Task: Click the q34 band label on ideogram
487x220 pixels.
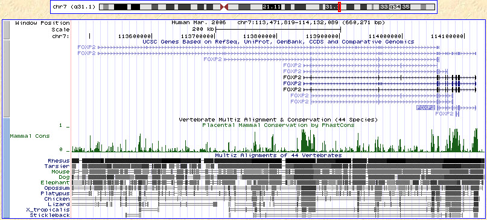Action: pos(395,7)
